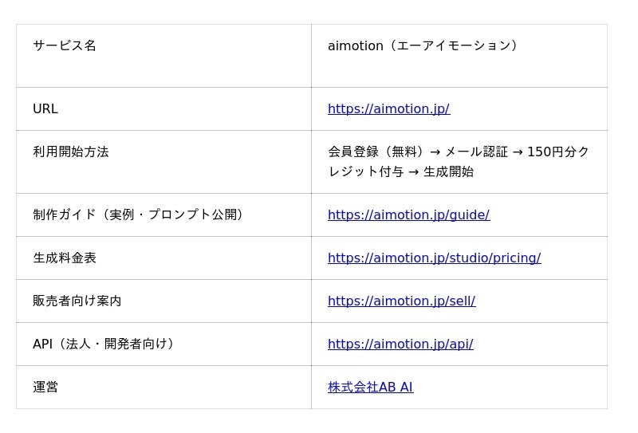This screenshot has height=433, width=638.
Task: Click the aimotion（エーアイモーション）text
Action: point(423,45)
